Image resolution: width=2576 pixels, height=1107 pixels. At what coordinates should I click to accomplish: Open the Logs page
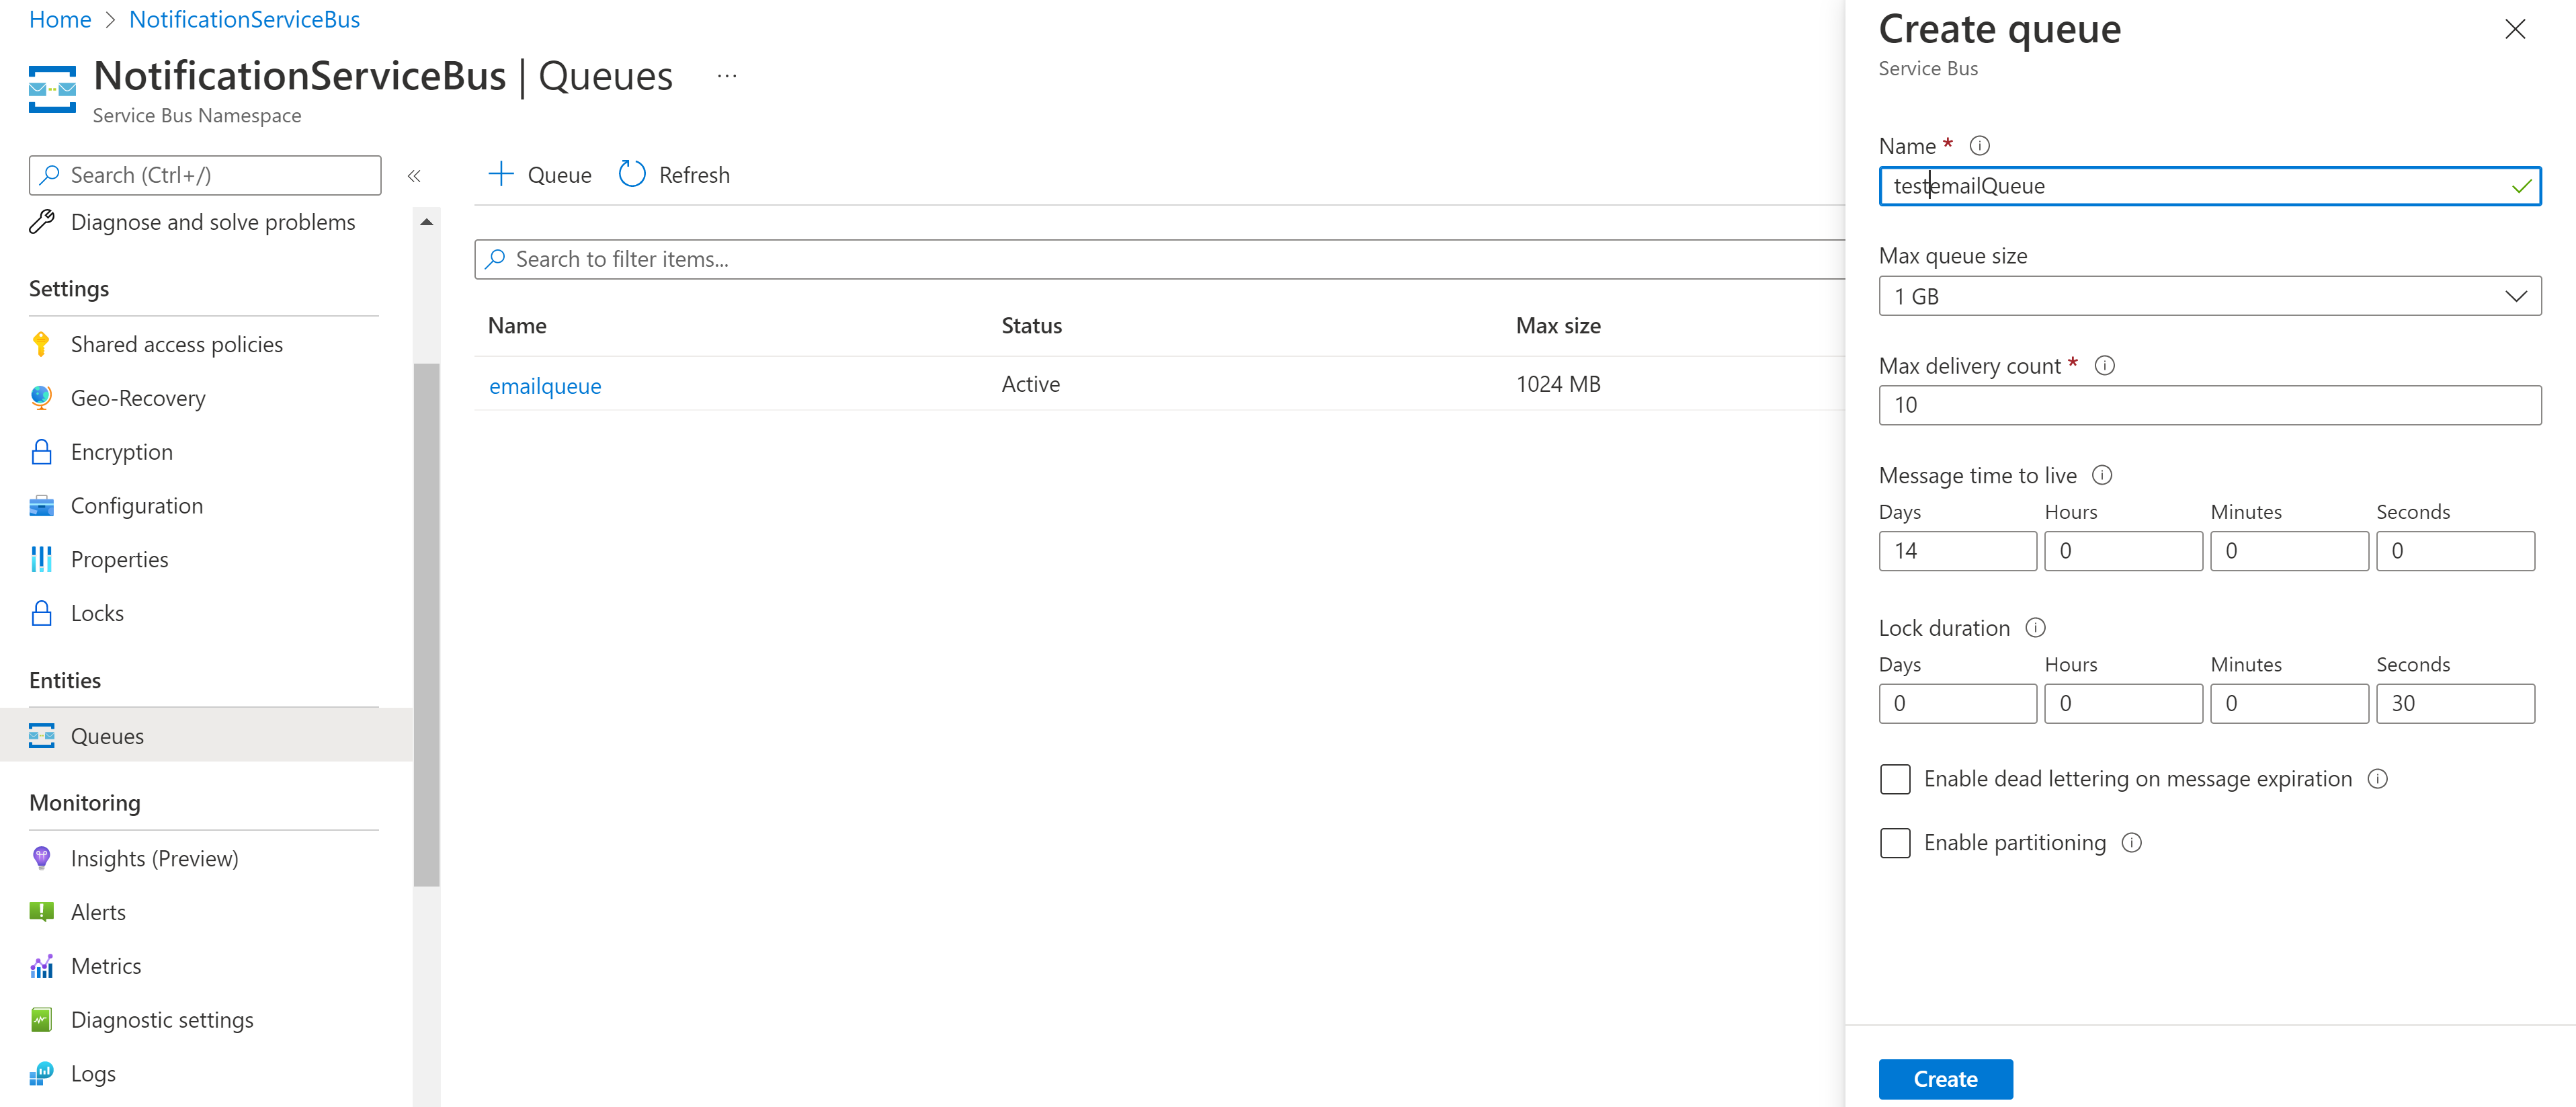tap(93, 1072)
